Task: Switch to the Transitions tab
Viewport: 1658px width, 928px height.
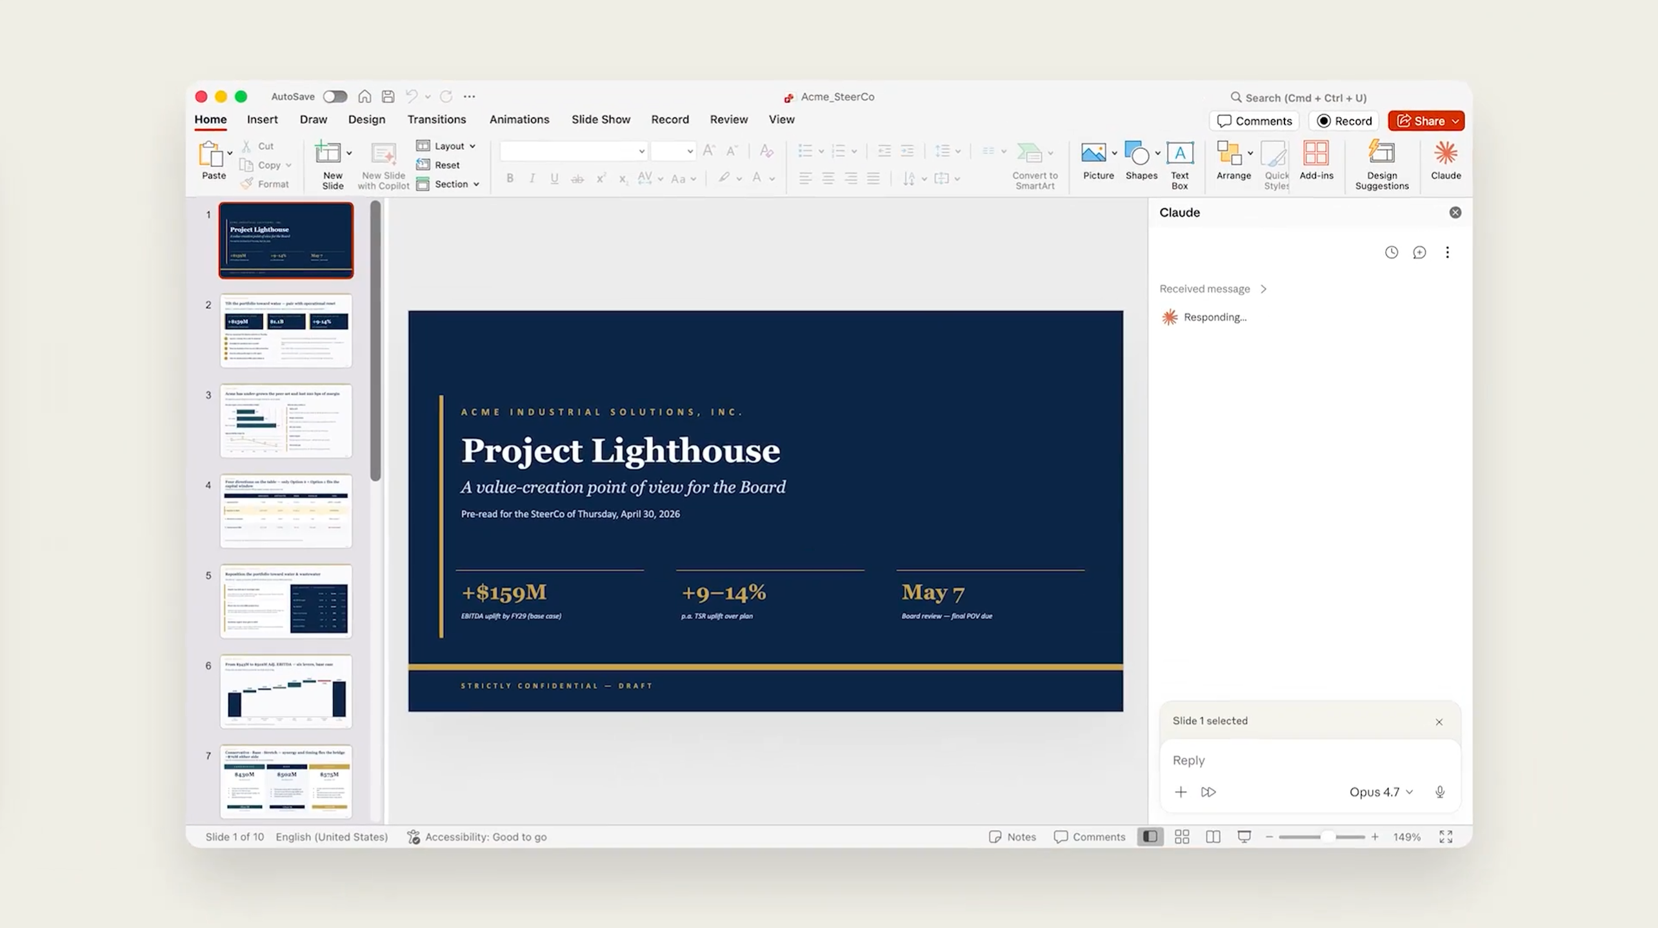Action: (x=436, y=119)
